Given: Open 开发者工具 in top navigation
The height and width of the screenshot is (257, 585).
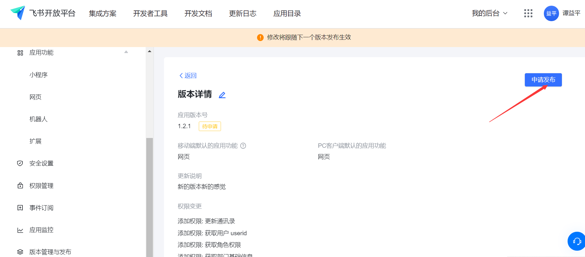Looking at the screenshot, I should coord(150,14).
